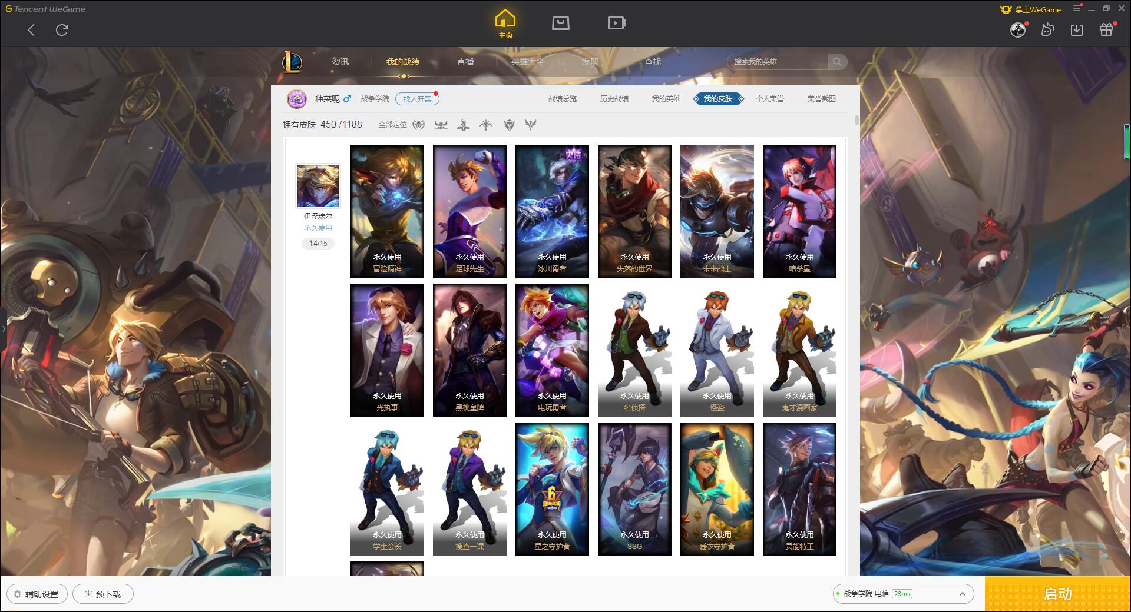The height and width of the screenshot is (612, 1131).
Task: Open the 主页 home tab
Action: click(505, 24)
